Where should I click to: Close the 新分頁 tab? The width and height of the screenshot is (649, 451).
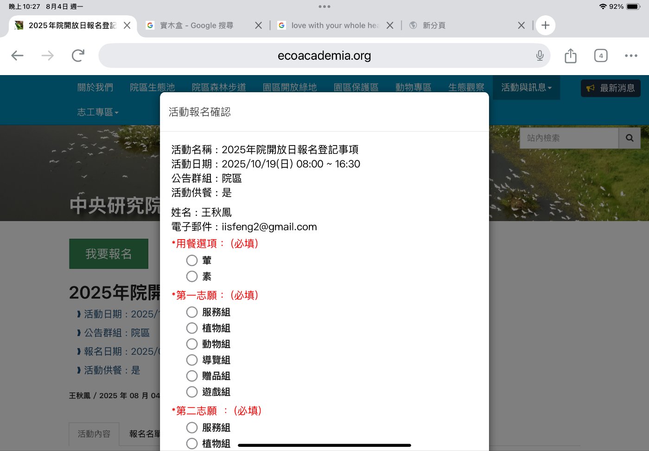521,25
